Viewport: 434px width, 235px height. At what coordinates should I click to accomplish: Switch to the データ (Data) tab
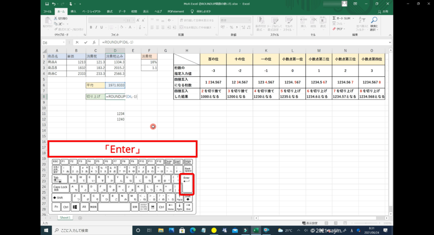tap(122, 11)
